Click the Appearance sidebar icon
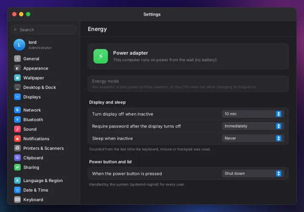 coord(17,68)
